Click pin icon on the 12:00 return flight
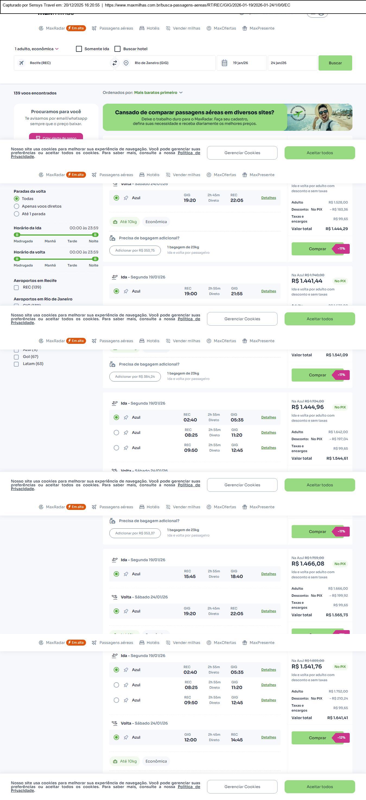 [126, 737]
